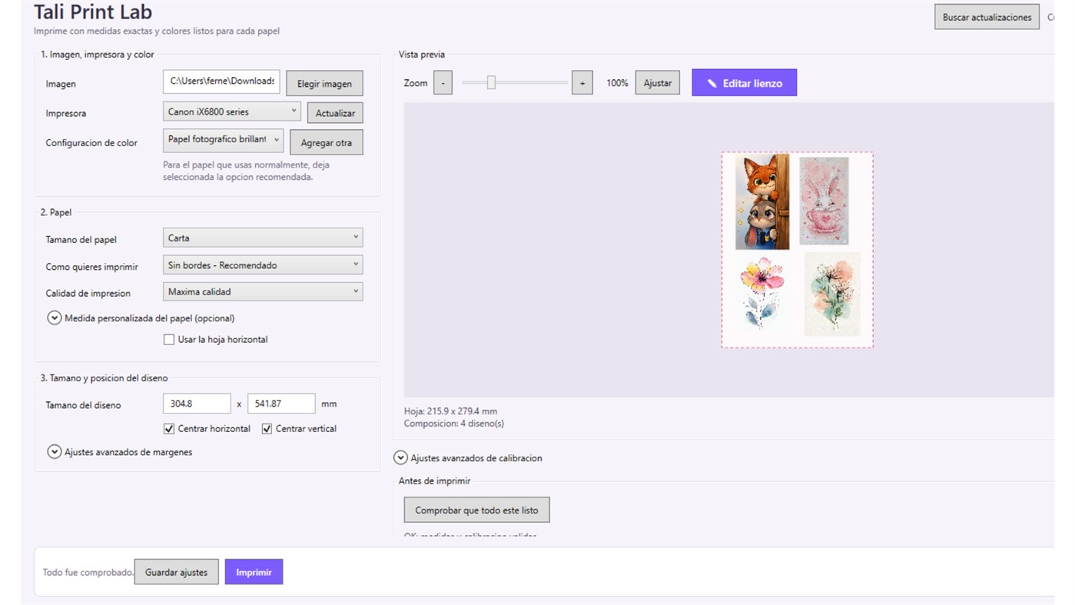Open the Tamano del papel dropdown
Viewport: 1075px width, 605px height.
(263, 238)
